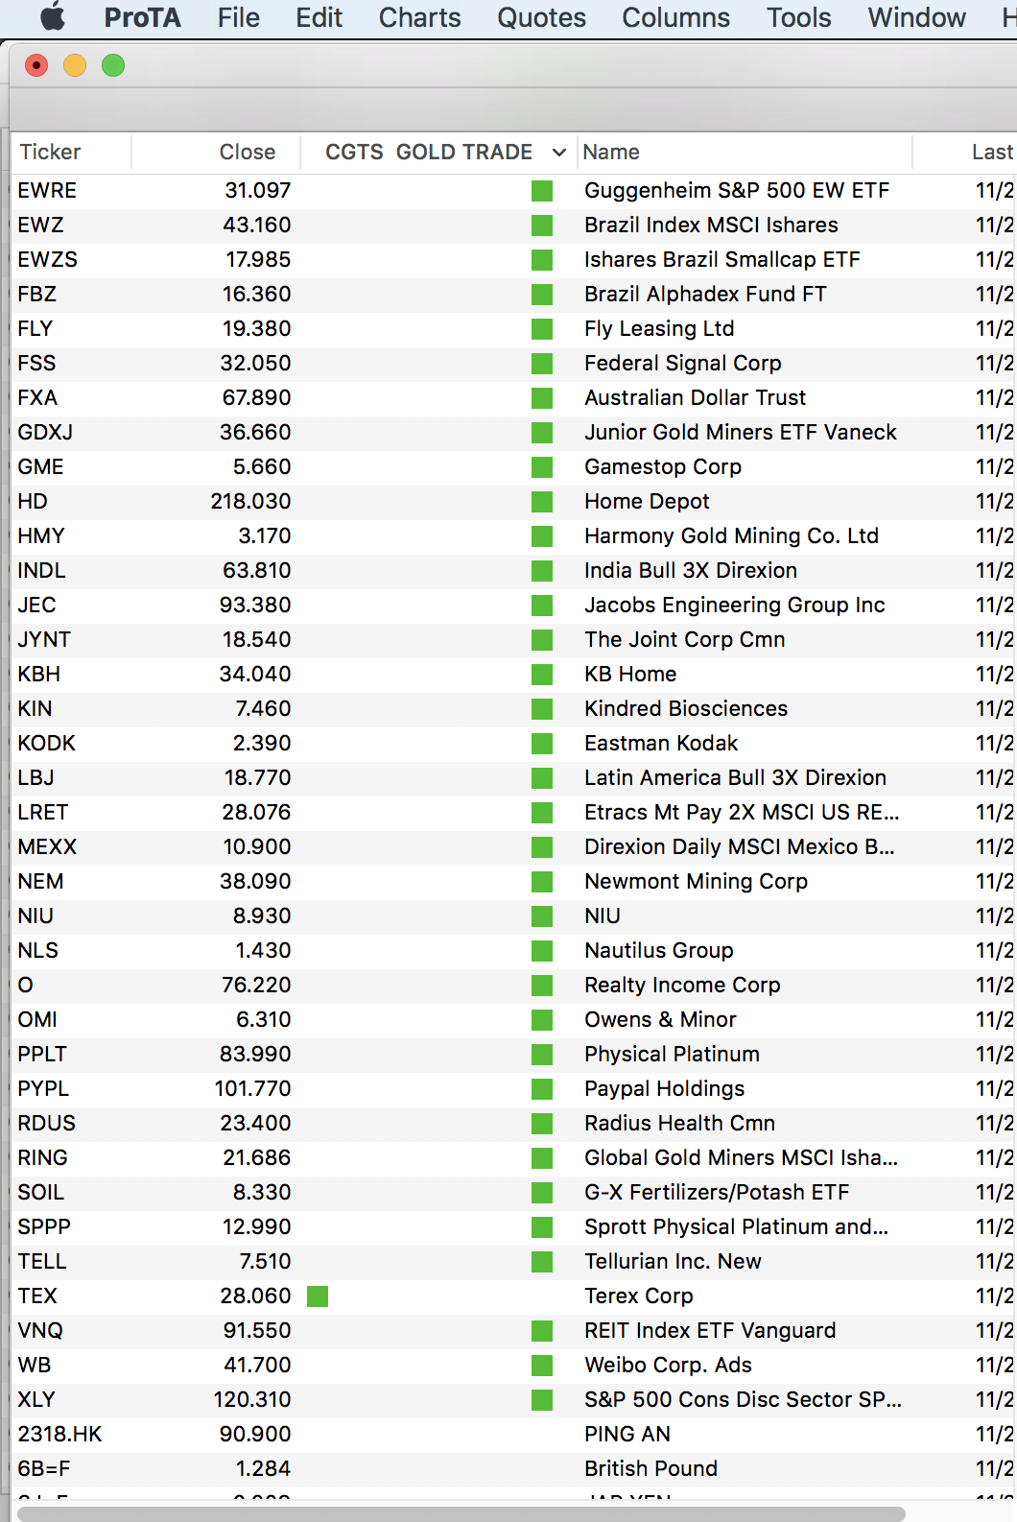Click the green signal square for XLY
1017x1522 pixels.
pyautogui.click(x=542, y=1400)
